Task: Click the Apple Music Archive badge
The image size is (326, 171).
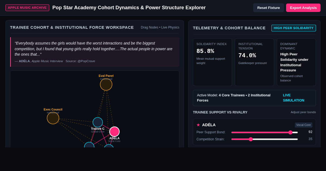Action: tap(27, 8)
